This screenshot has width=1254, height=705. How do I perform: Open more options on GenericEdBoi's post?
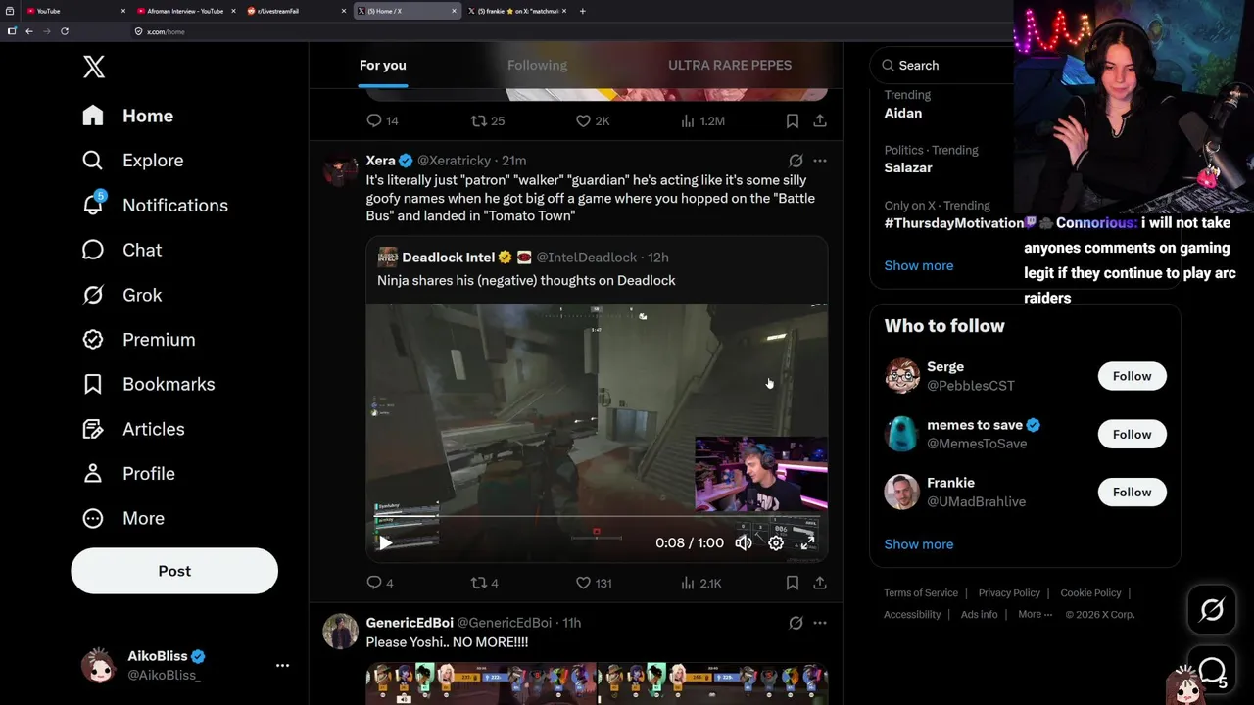click(x=820, y=623)
